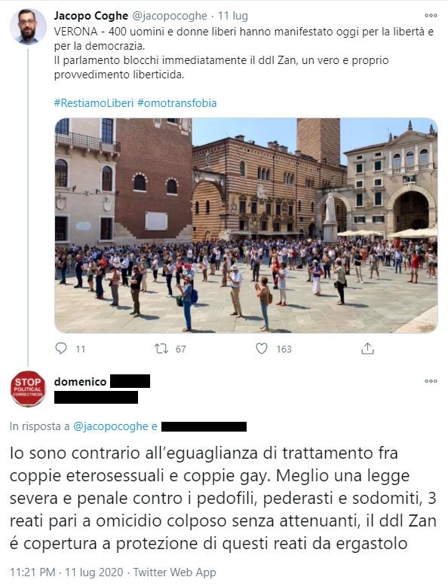The image size is (448, 586).
Task: Open the Stop Political Correctness avatar
Action: click(28, 389)
